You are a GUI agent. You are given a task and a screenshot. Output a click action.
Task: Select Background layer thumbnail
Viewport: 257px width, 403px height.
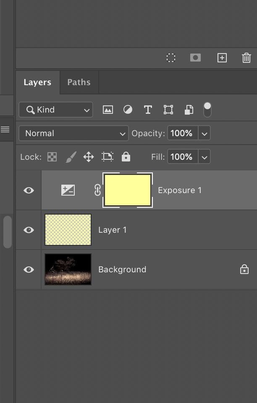click(68, 269)
